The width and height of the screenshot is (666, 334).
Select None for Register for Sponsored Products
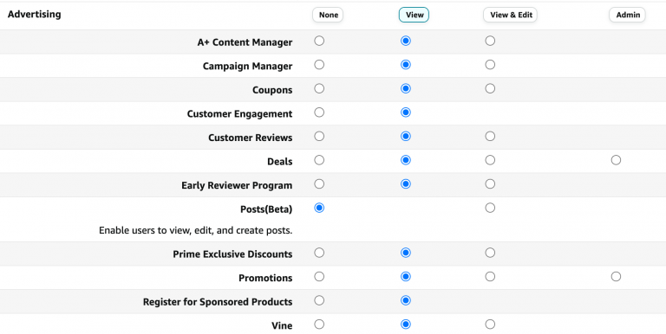[319, 300]
